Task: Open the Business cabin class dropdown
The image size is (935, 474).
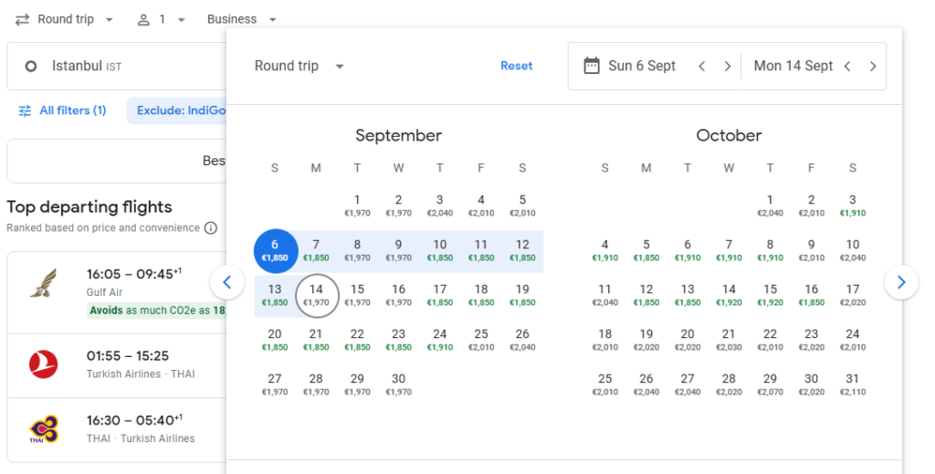Action: (241, 19)
